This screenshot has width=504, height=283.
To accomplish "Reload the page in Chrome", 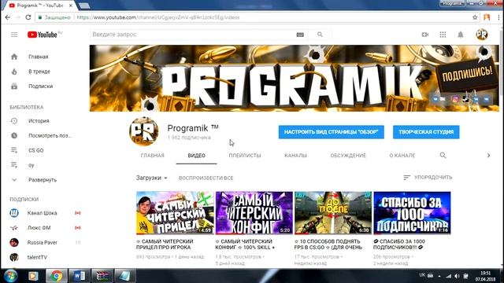I will point(28,17).
